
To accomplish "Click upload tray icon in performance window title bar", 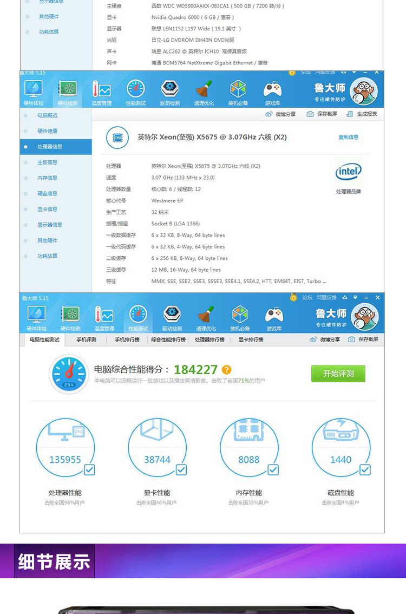I will pos(344,298).
